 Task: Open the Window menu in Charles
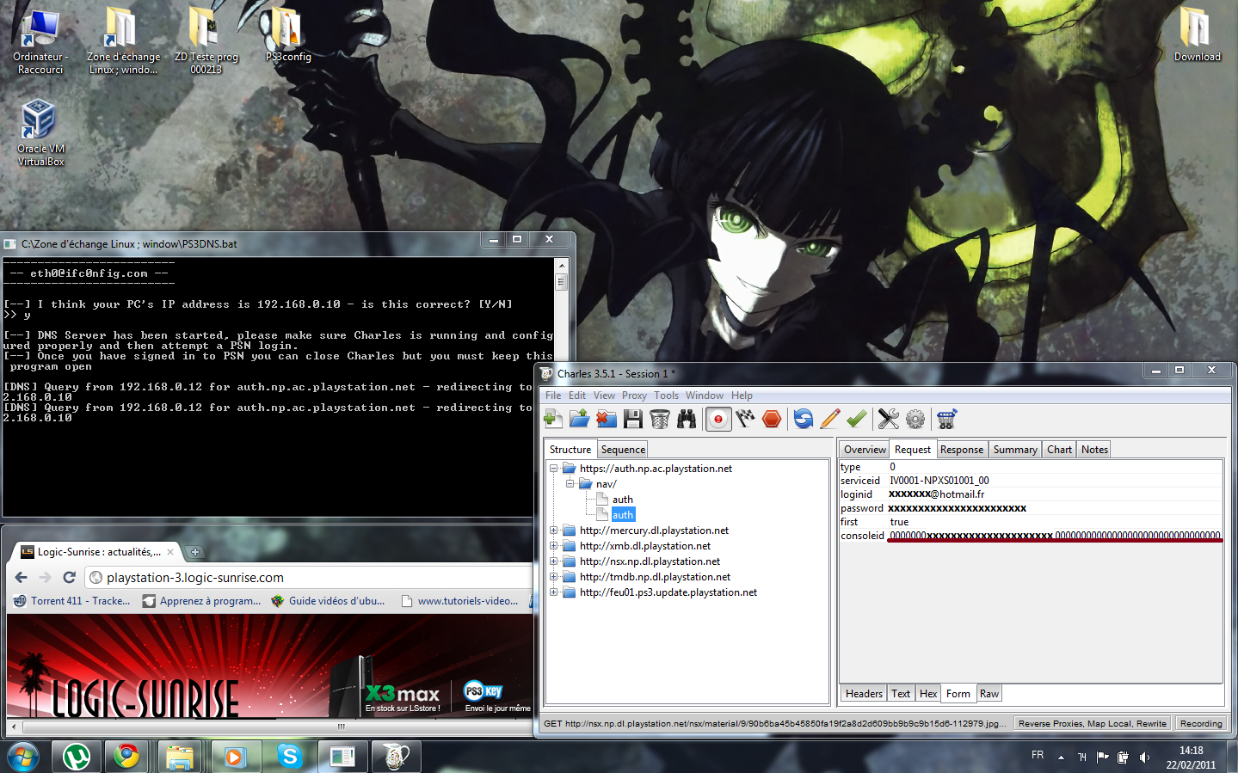[705, 396]
